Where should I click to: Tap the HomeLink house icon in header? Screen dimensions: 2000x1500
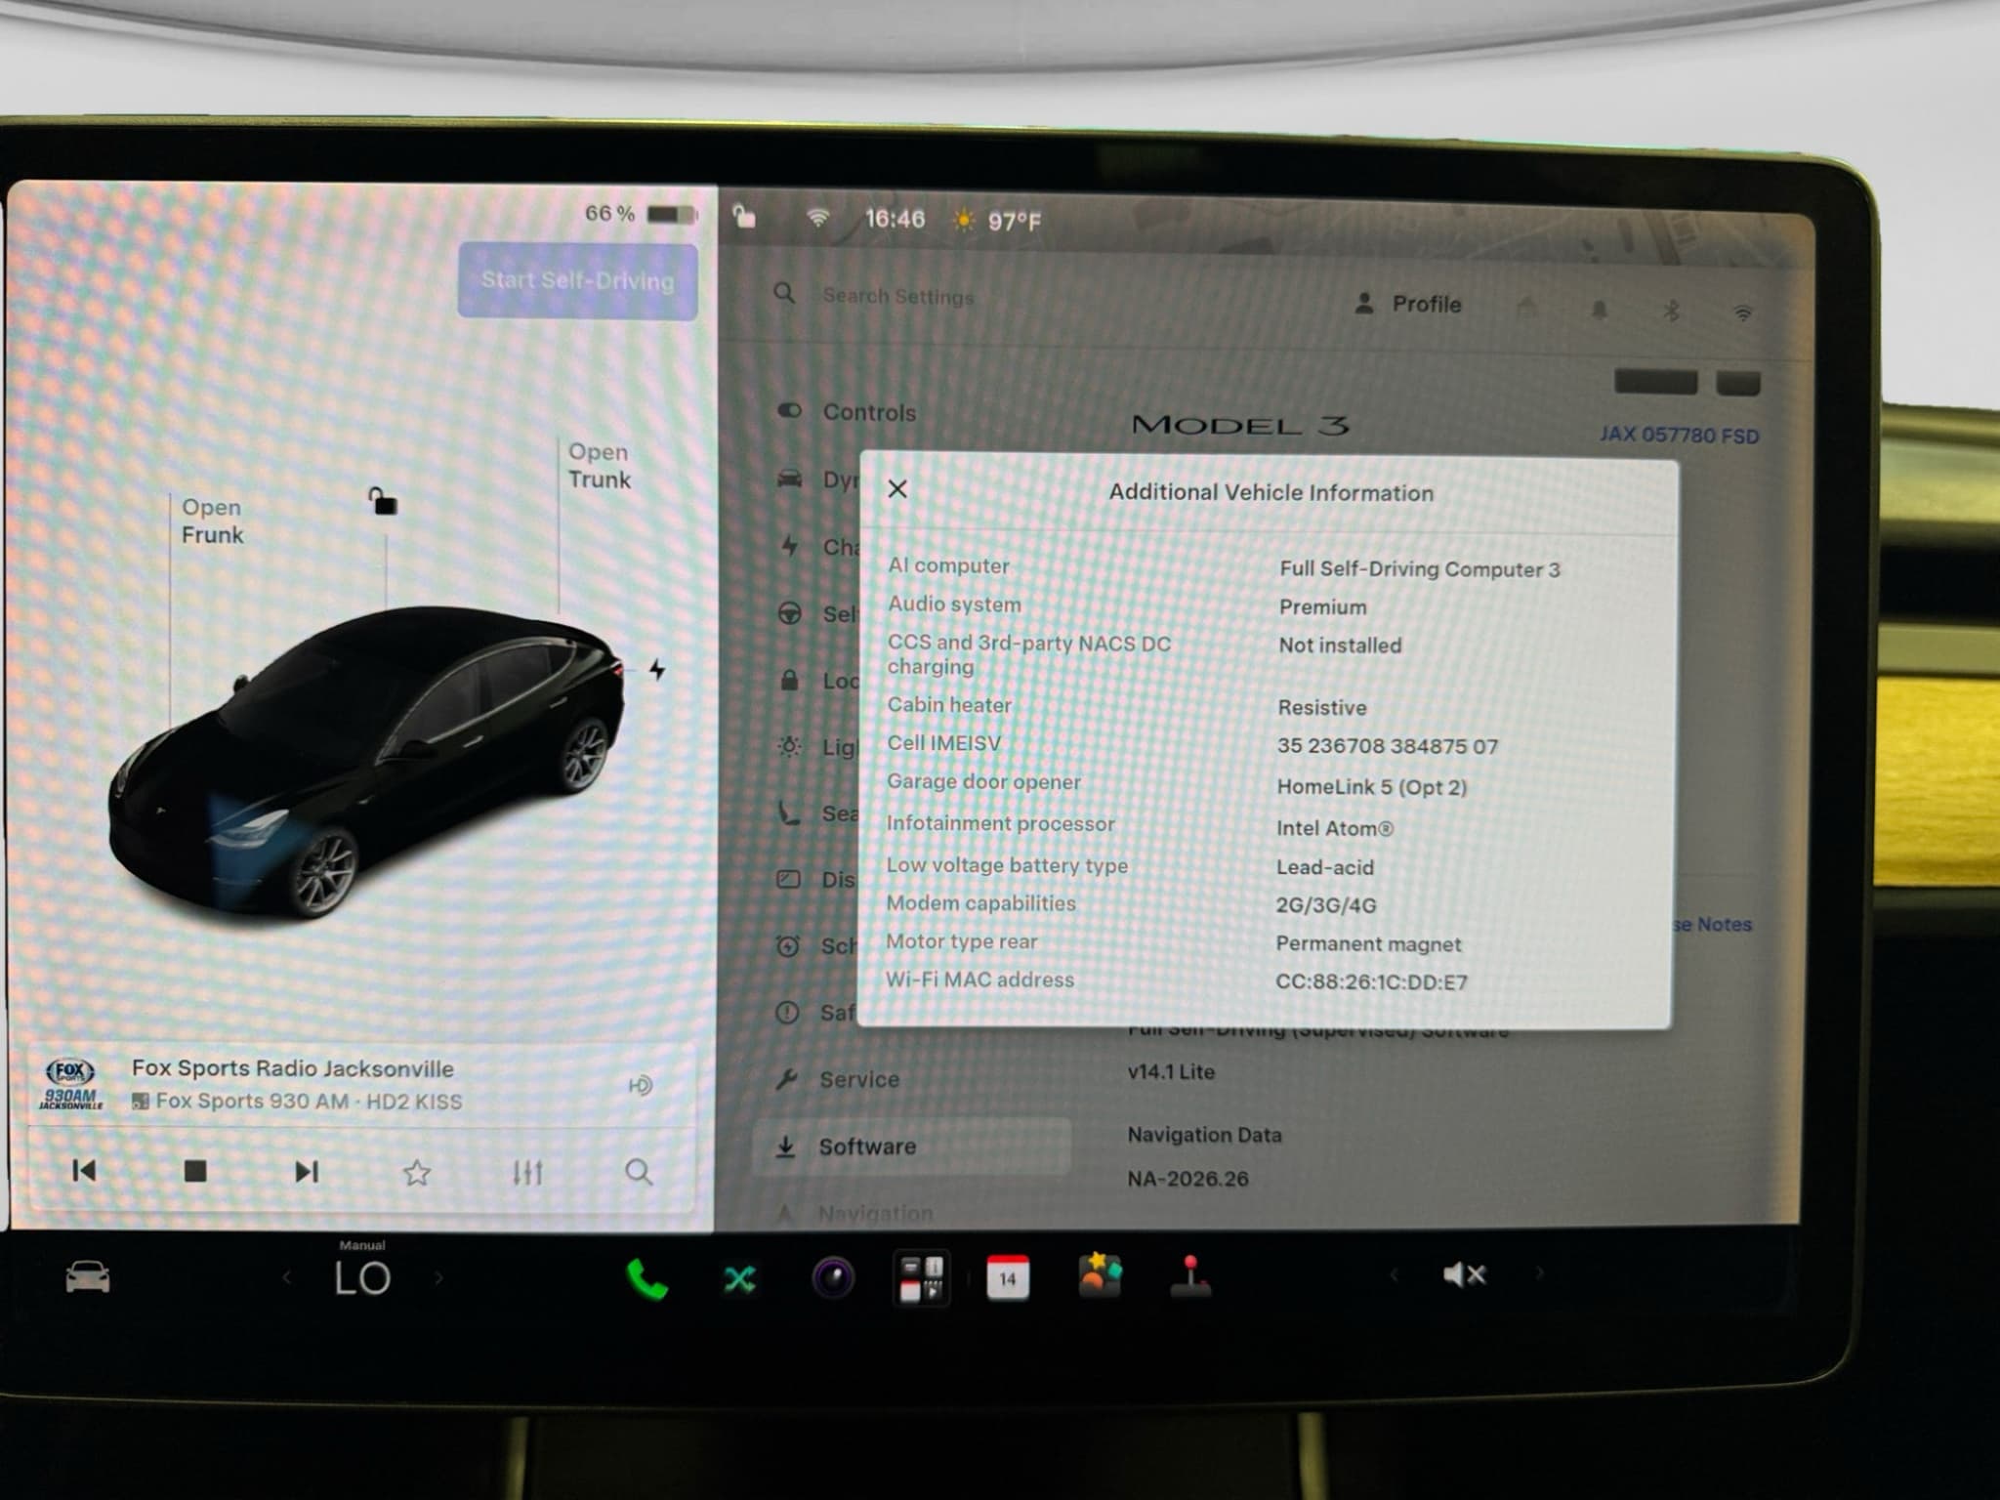click(x=1527, y=308)
